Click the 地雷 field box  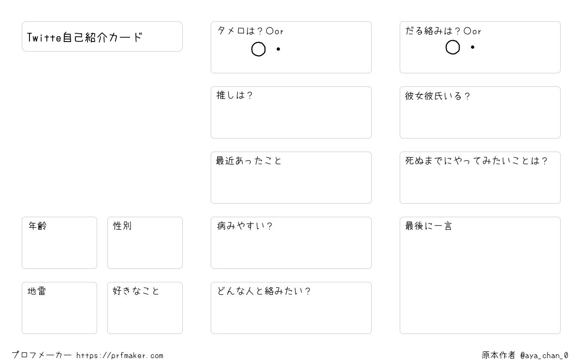pos(59,308)
